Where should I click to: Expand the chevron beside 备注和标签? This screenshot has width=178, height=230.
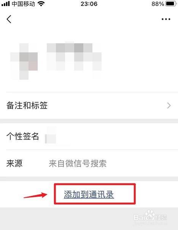pyautogui.click(x=169, y=106)
